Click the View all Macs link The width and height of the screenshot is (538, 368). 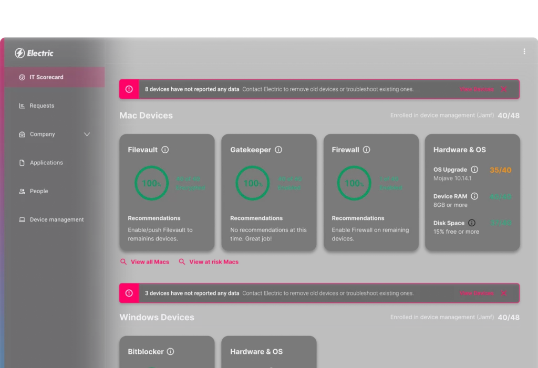[x=150, y=261]
